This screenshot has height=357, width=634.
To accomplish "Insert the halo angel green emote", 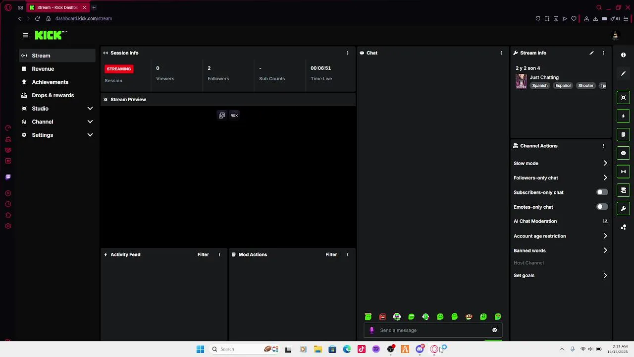I will (x=368, y=317).
